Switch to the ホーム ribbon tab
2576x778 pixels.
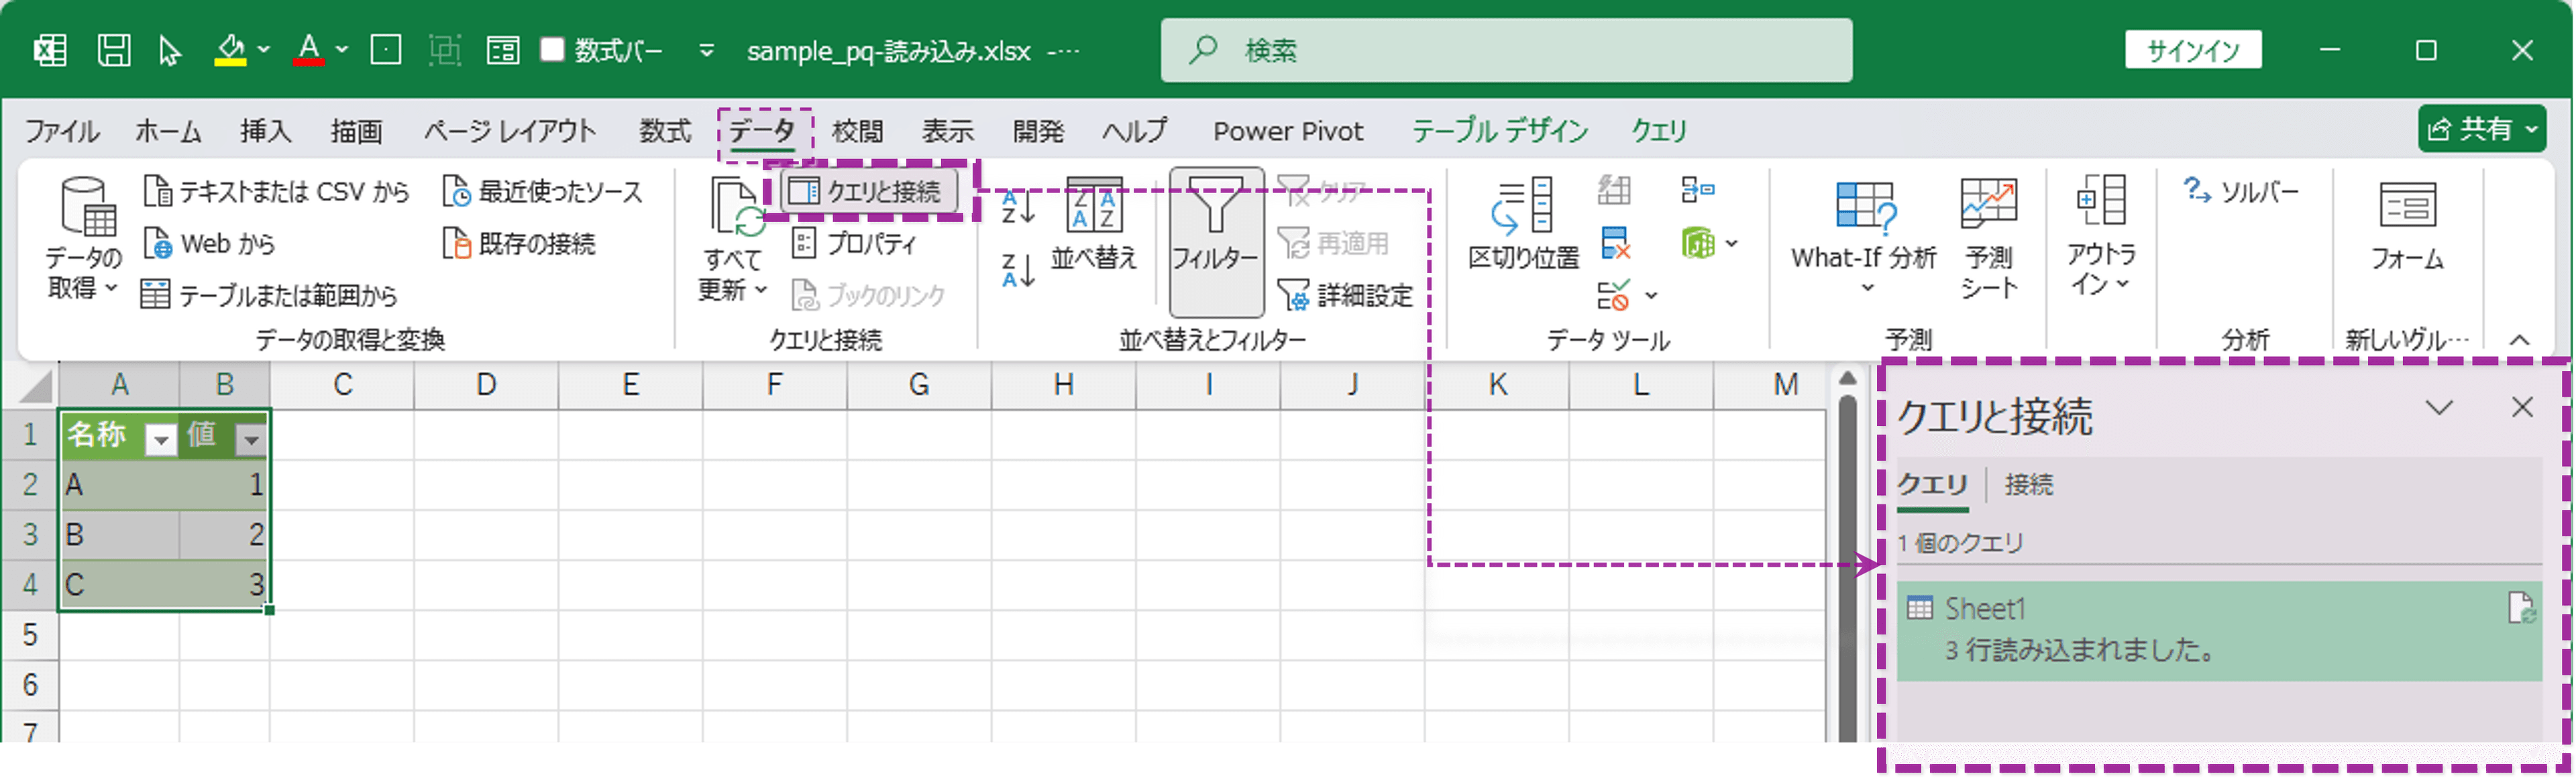pyautogui.click(x=168, y=130)
